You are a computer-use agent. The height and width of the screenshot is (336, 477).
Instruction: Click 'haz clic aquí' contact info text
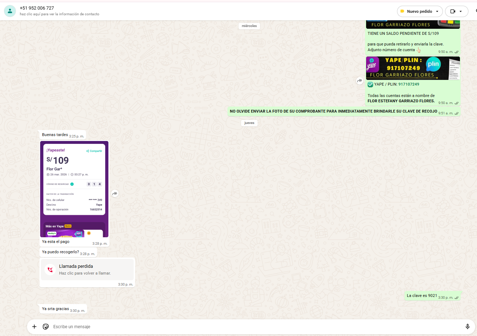59,14
